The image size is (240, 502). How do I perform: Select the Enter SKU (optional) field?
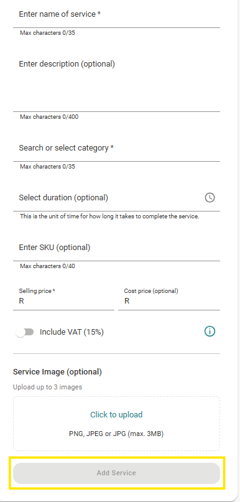coord(116,248)
